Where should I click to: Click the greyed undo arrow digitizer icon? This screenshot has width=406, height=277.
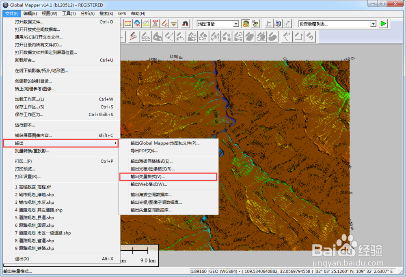coord(310,36)
